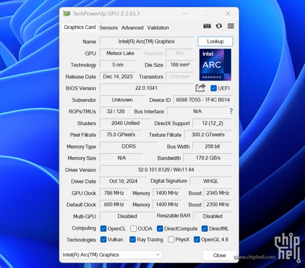This screenshot has width=305, height=268.
Task: Click the DirectX Support value 12 (12_2)
Action: pos(212,123)
